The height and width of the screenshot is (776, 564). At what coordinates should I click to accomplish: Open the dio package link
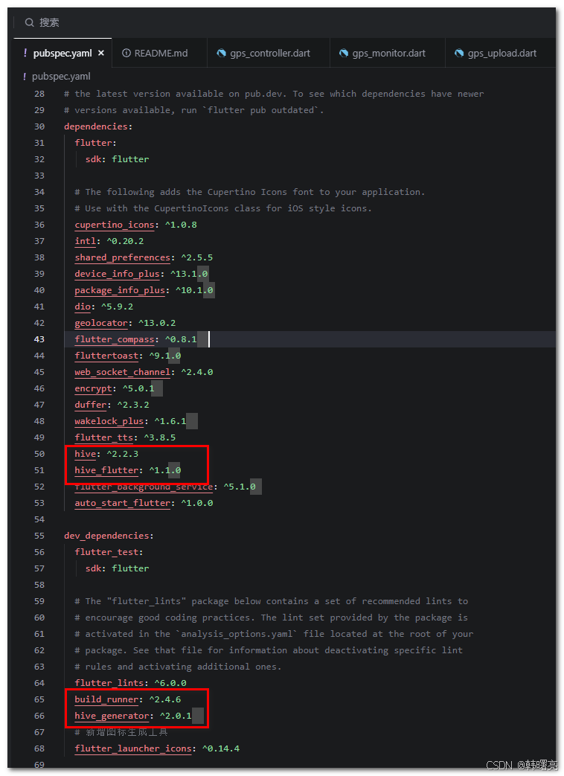click(83, 307)
